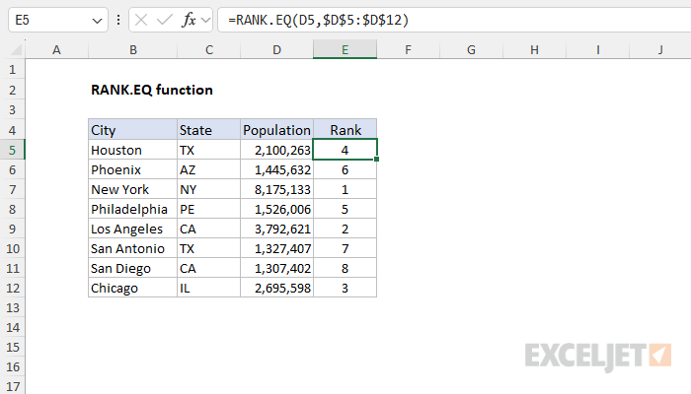This screenshot has width=691, height=394.
Task: Select population value 1,327,407
Action: pyautogui.click(x=276, y=248)
